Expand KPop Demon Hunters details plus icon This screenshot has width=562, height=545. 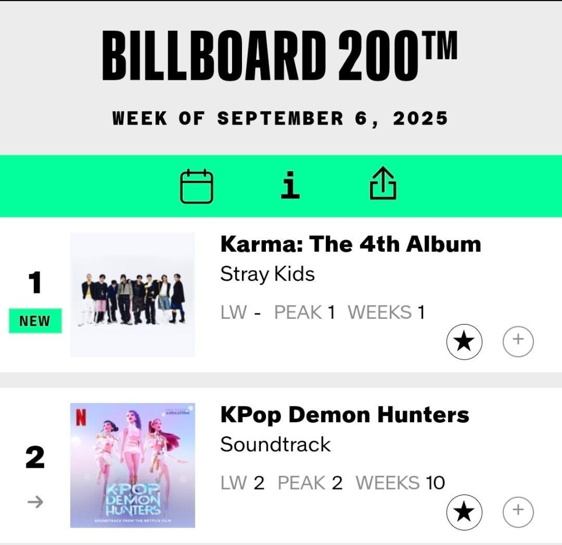518,512
